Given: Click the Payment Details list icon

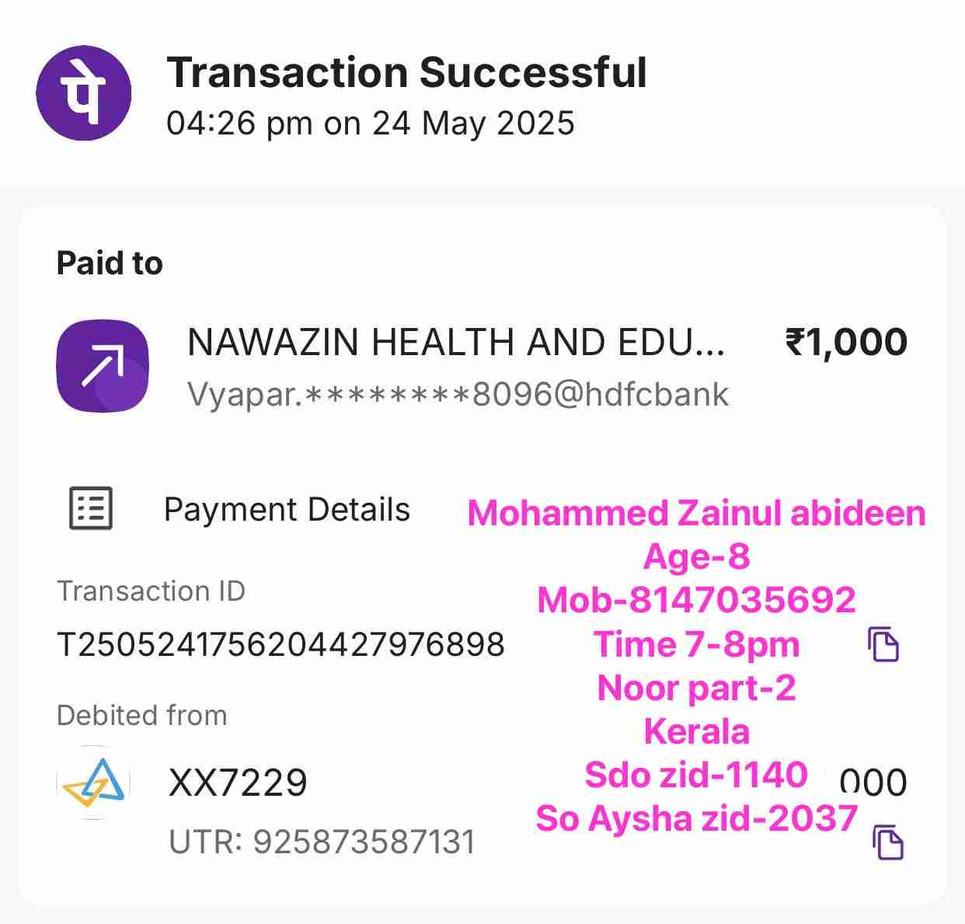Looking at the screenshot, I should click(91, 509).
